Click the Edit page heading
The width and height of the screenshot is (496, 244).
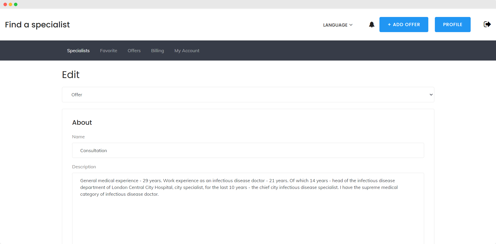click(71, 75)
